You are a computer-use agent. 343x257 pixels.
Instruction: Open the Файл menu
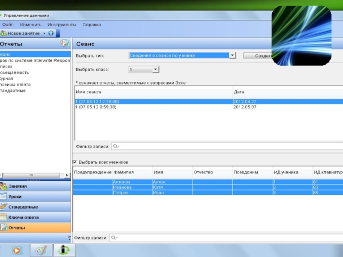coord(8,25)
